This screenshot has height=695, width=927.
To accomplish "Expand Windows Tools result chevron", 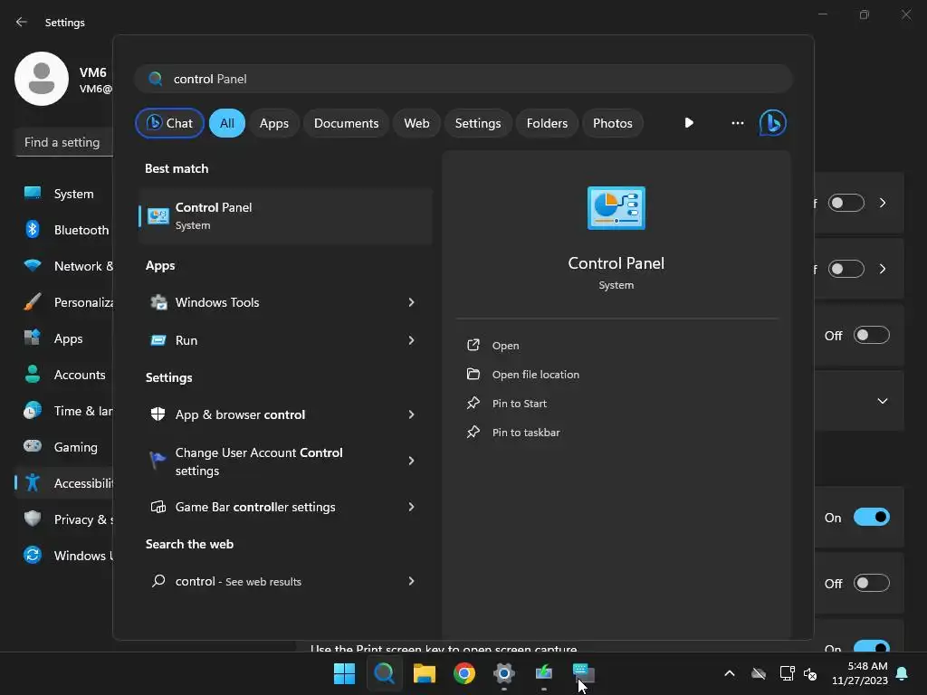I will tap(412, 302).
